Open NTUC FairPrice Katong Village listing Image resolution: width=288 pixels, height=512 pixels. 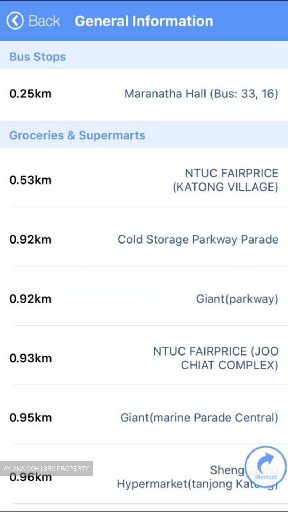(x=144, y=180)
